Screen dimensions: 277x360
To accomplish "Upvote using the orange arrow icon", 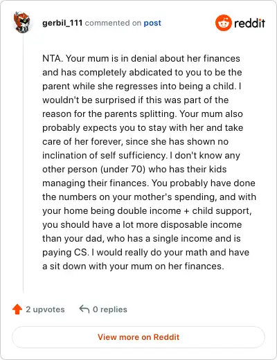I will (x=17, y=309).
